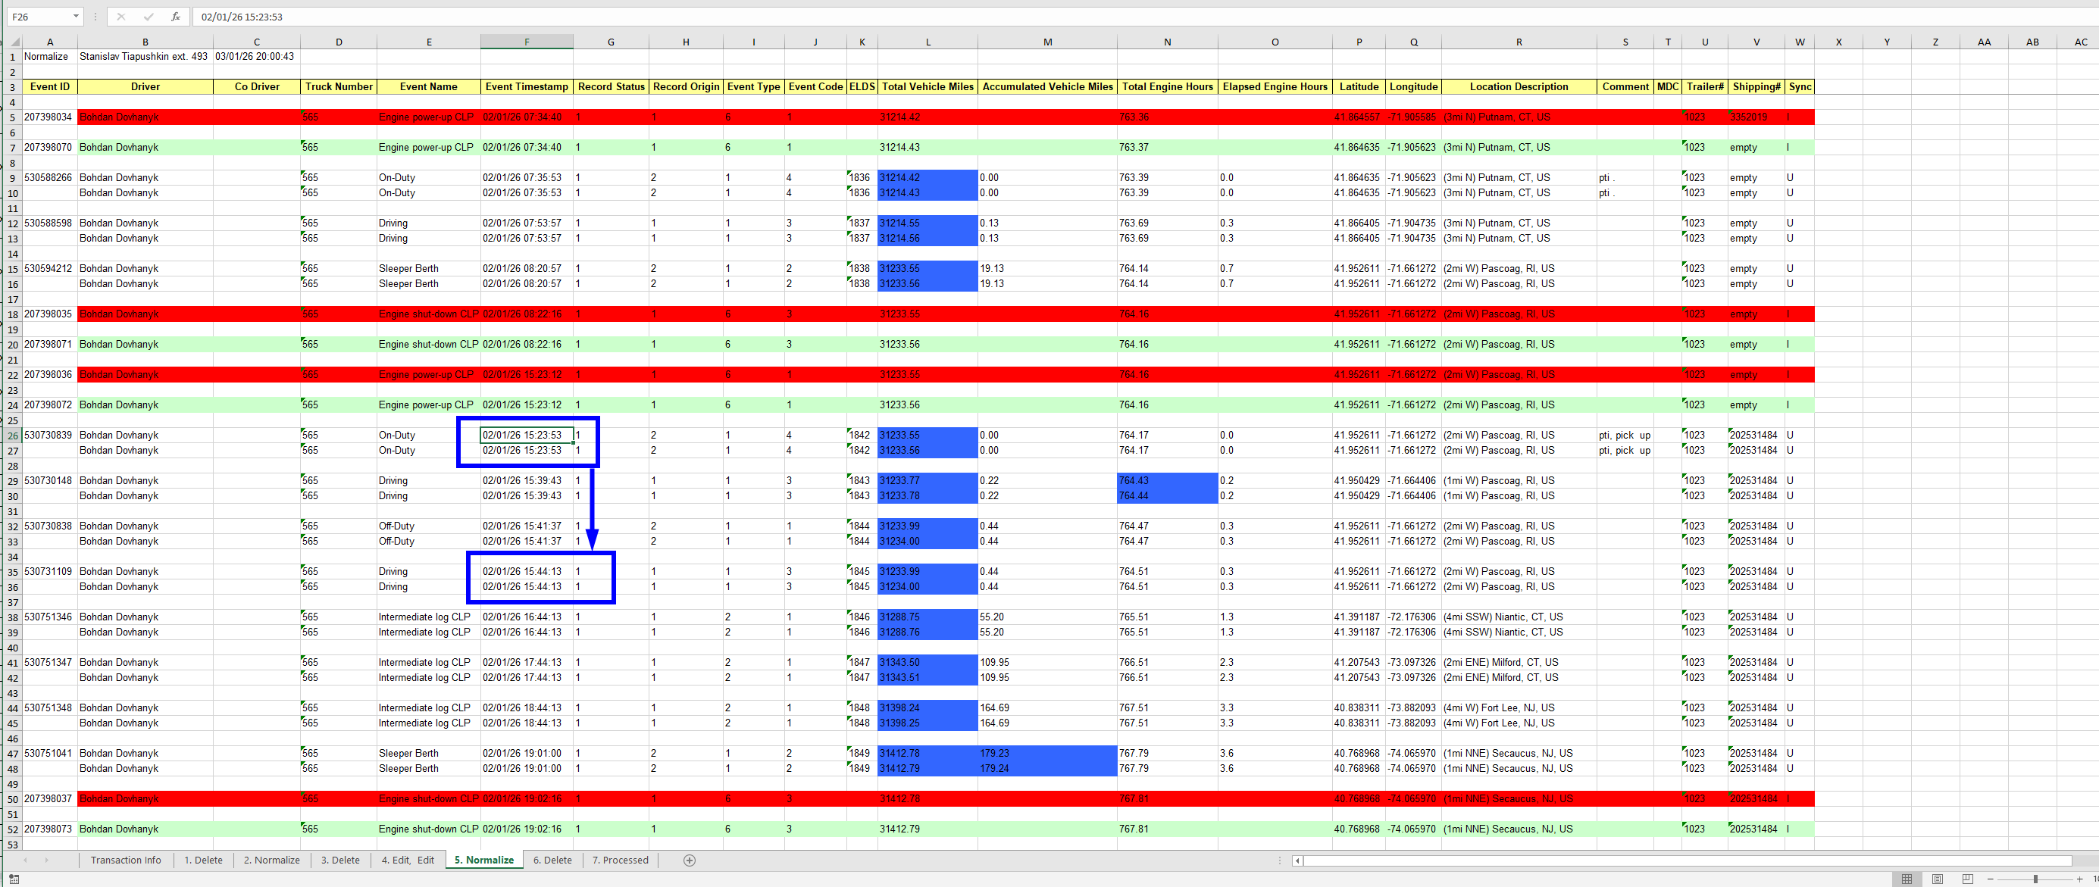Click the Cancel X formula bar icon

(120, 17)
